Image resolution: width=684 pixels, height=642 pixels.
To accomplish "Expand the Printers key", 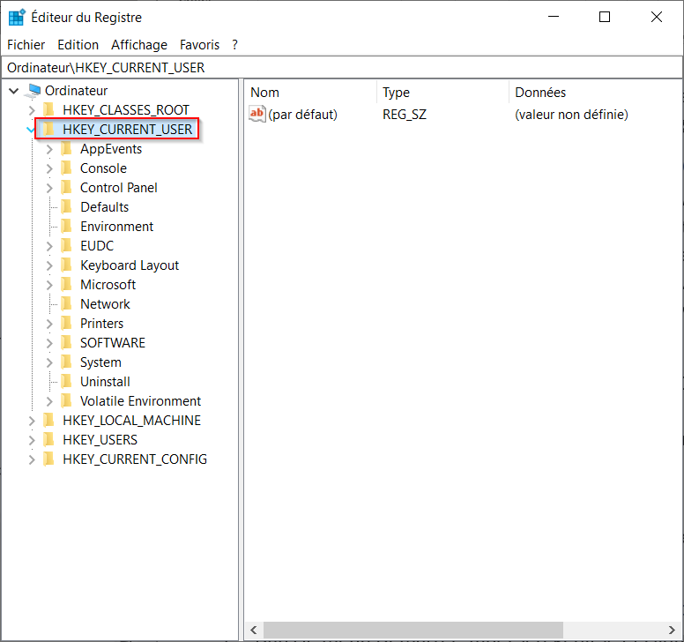I will click(49, 324).
